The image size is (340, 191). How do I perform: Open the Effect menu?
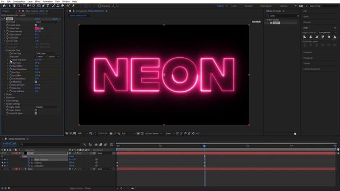pyautogui.click(x=38, y=2)
